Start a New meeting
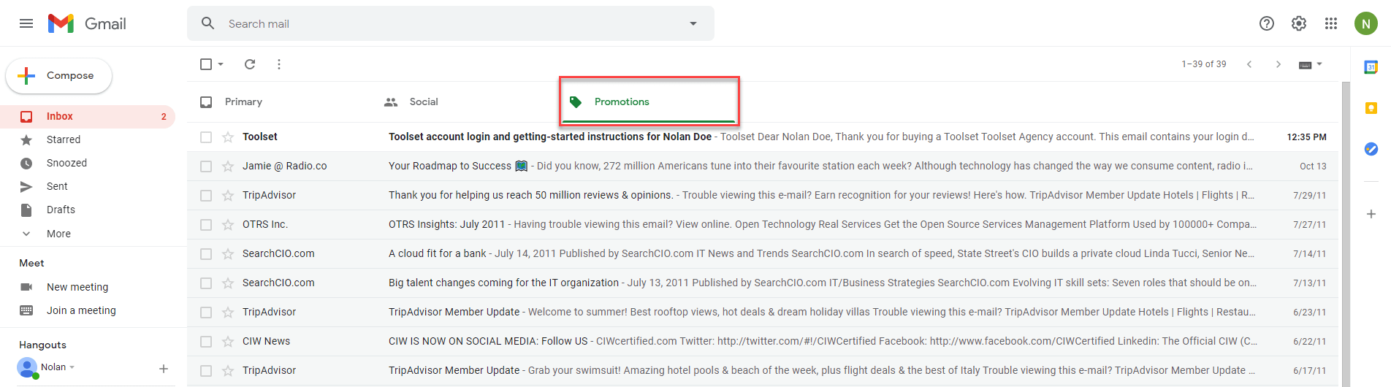The height and width of the screenshot is (387, 1391). [77, 287]
